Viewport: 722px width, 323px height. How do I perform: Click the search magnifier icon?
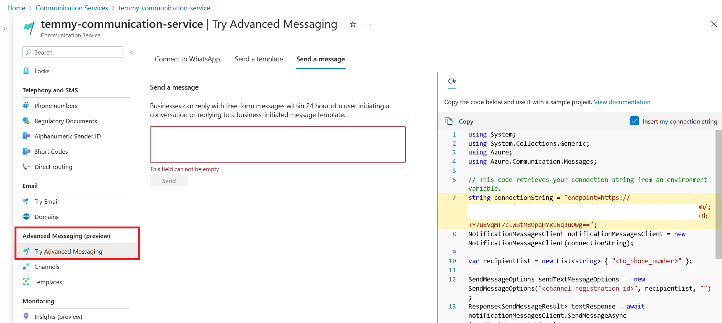pos(29,52)
